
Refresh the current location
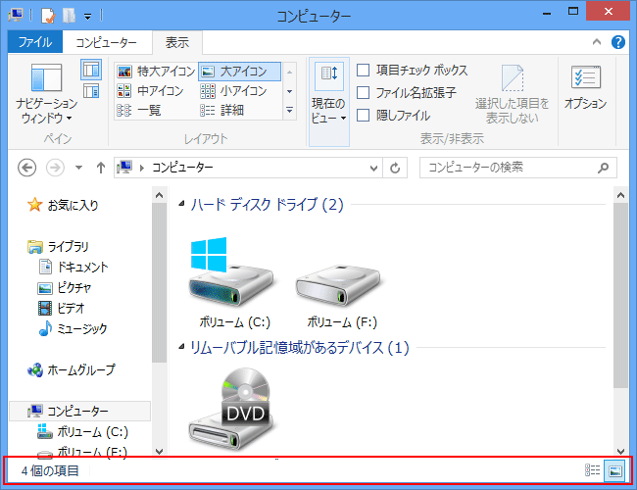(x=395, y=168)
